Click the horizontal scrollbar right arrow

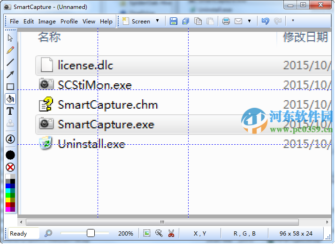(327, 222)
